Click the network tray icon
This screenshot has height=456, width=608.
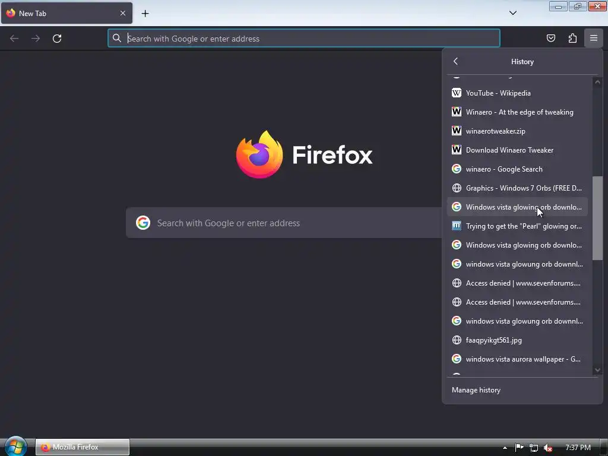534,448
